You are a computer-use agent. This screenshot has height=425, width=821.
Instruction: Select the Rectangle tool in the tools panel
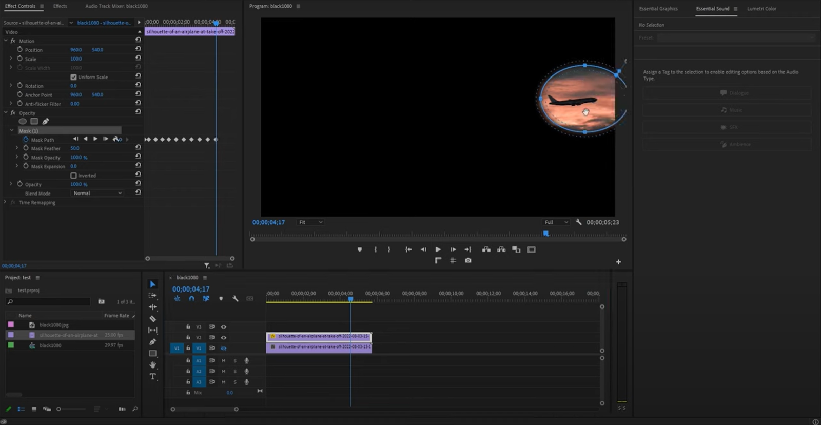coord(152,353)
